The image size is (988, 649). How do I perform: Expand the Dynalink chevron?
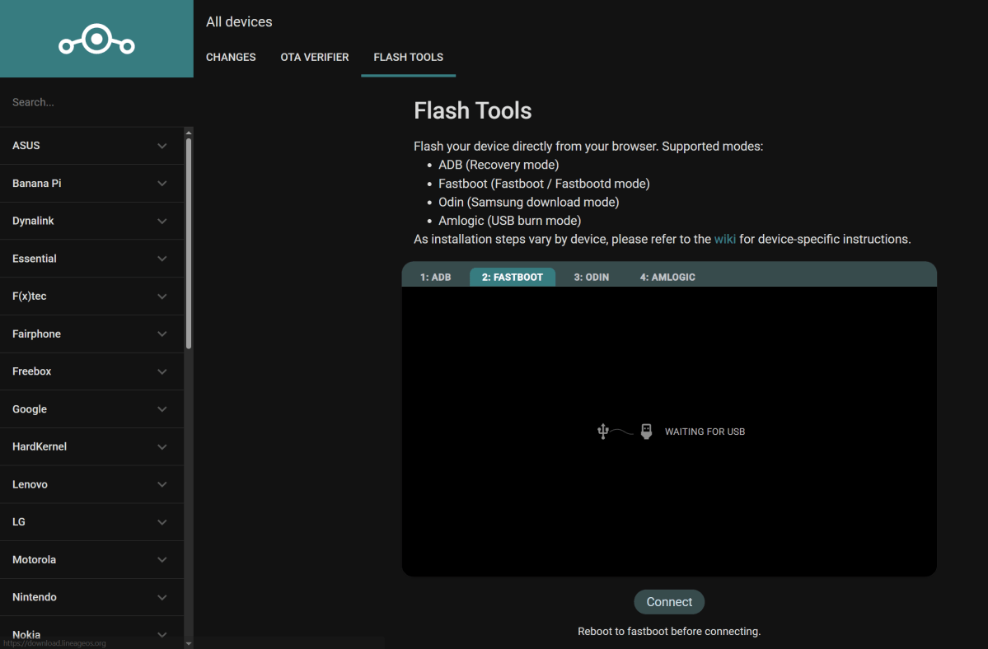(162, 221)
